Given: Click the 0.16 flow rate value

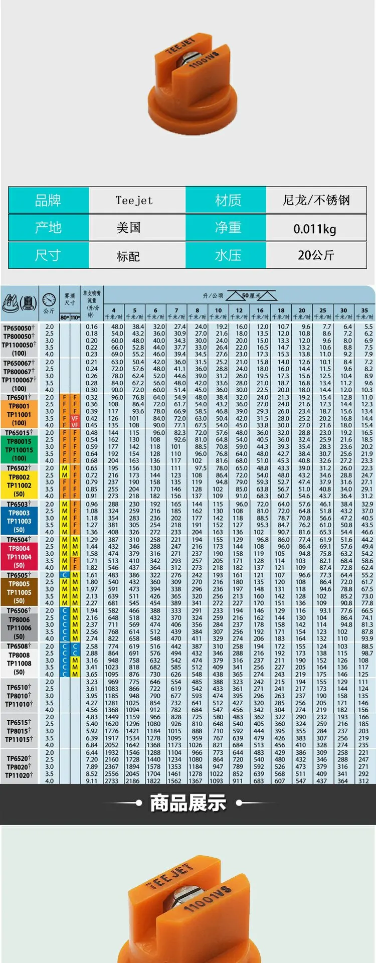Looking at the screenshot, I should 92,327.
